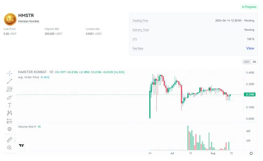
Task: Switch chart range to All
Action: coord(254,62)
